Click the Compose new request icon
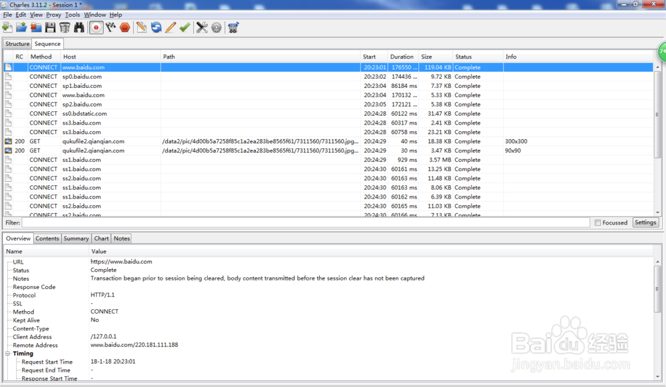Screen dimensions: 666x387 (141, 27)
